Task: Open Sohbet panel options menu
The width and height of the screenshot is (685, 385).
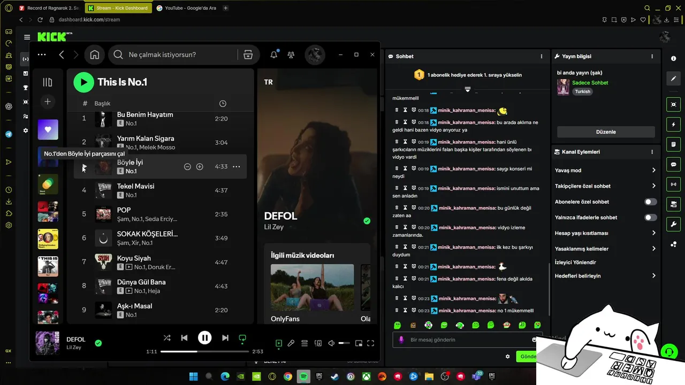Action: pos(542,56)
